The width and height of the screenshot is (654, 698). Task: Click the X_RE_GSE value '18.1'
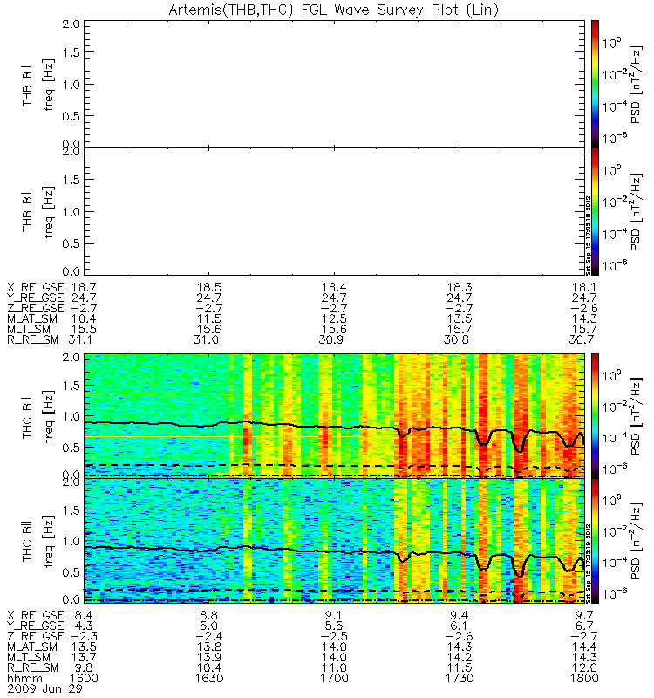coord(584,287)
